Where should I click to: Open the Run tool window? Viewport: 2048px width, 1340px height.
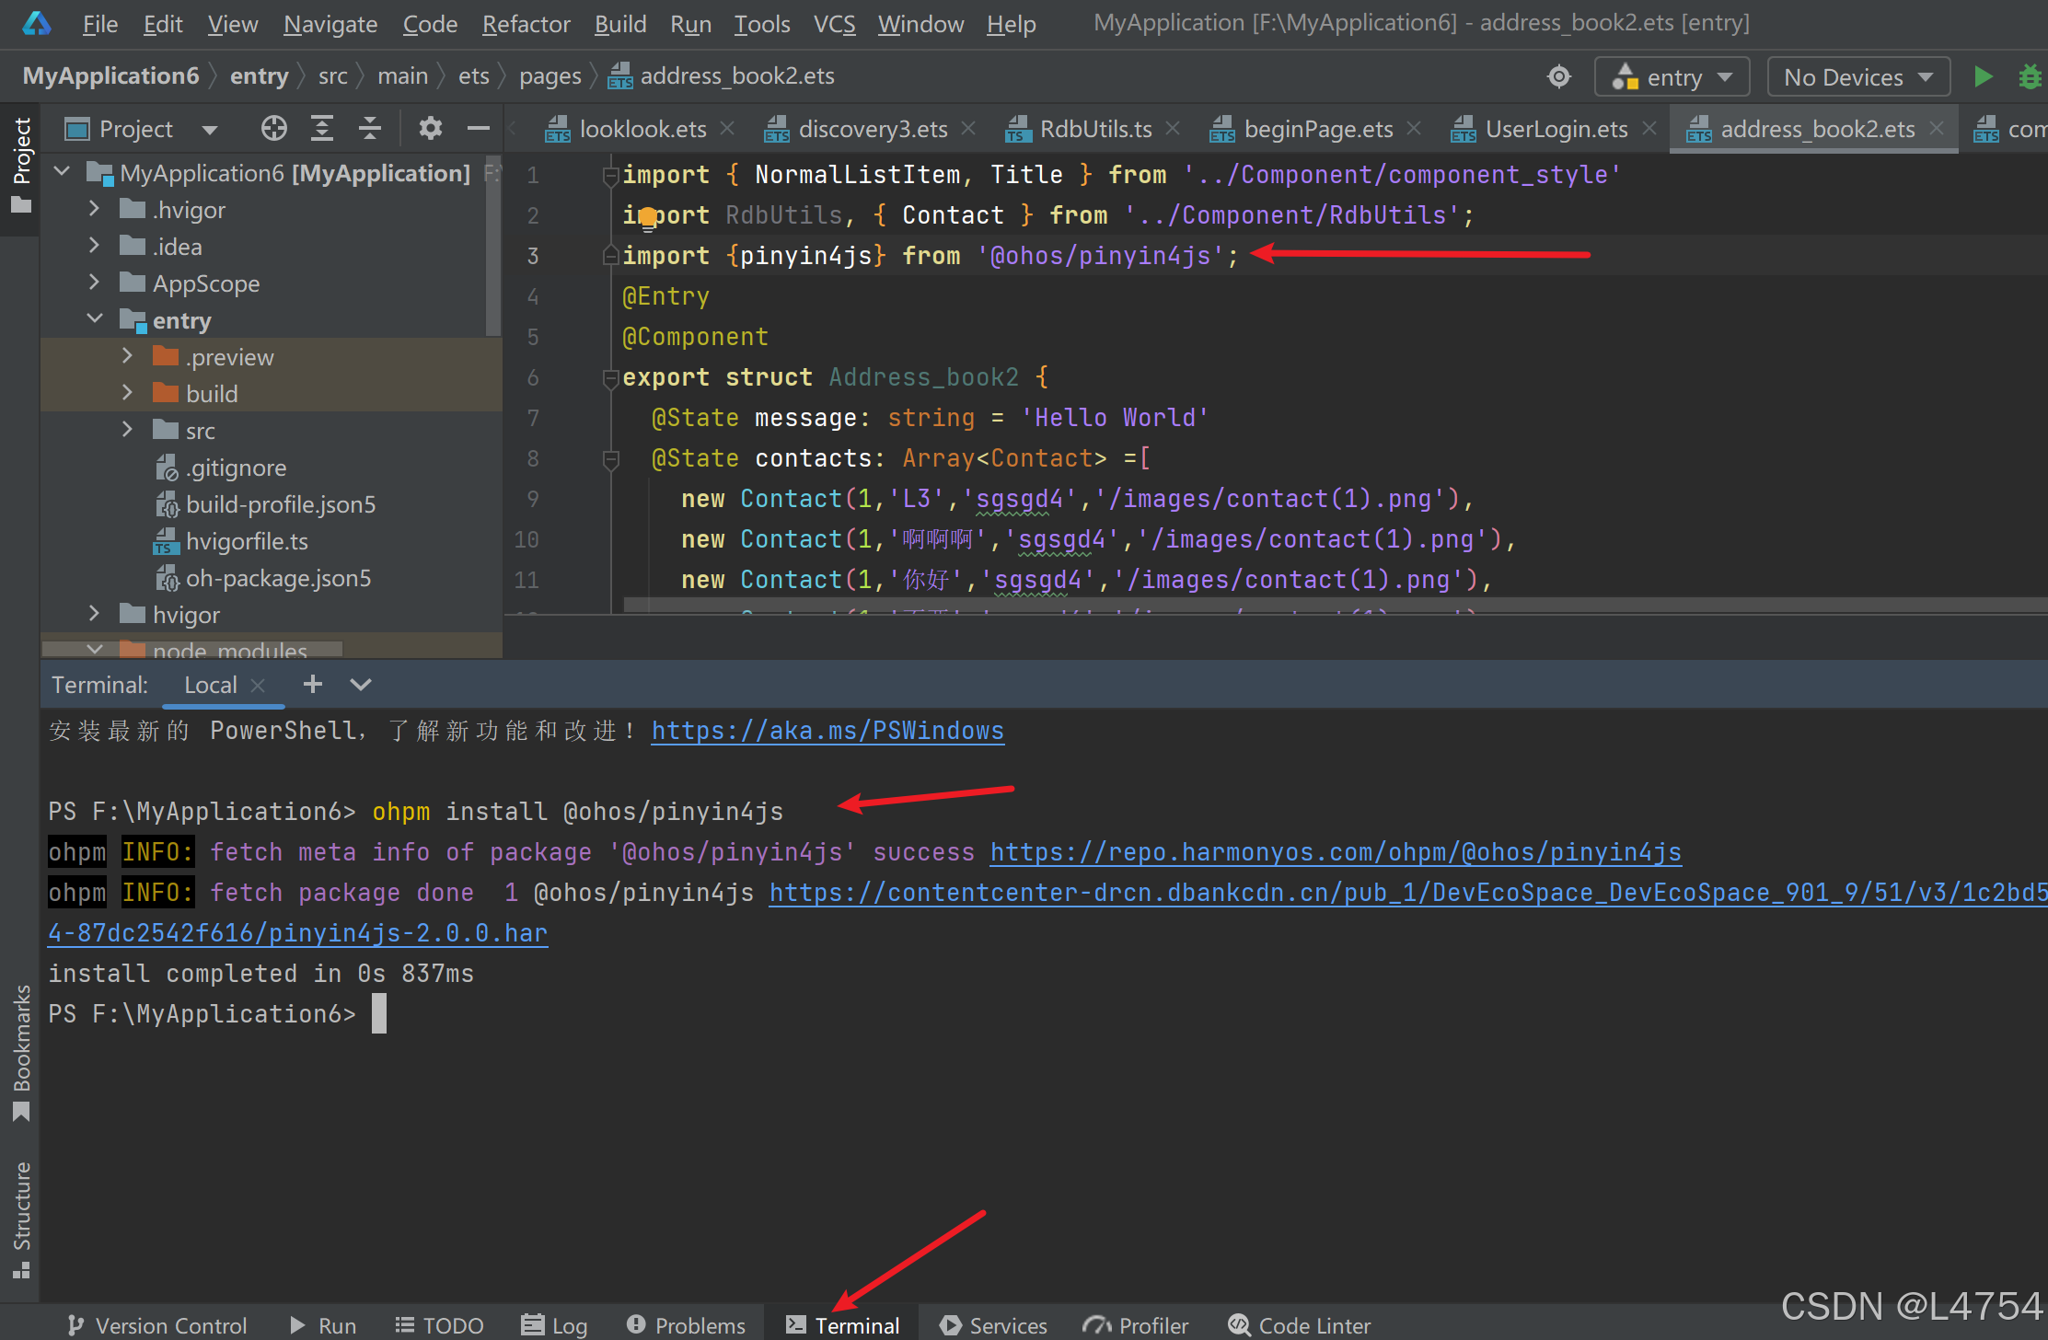323,1325
